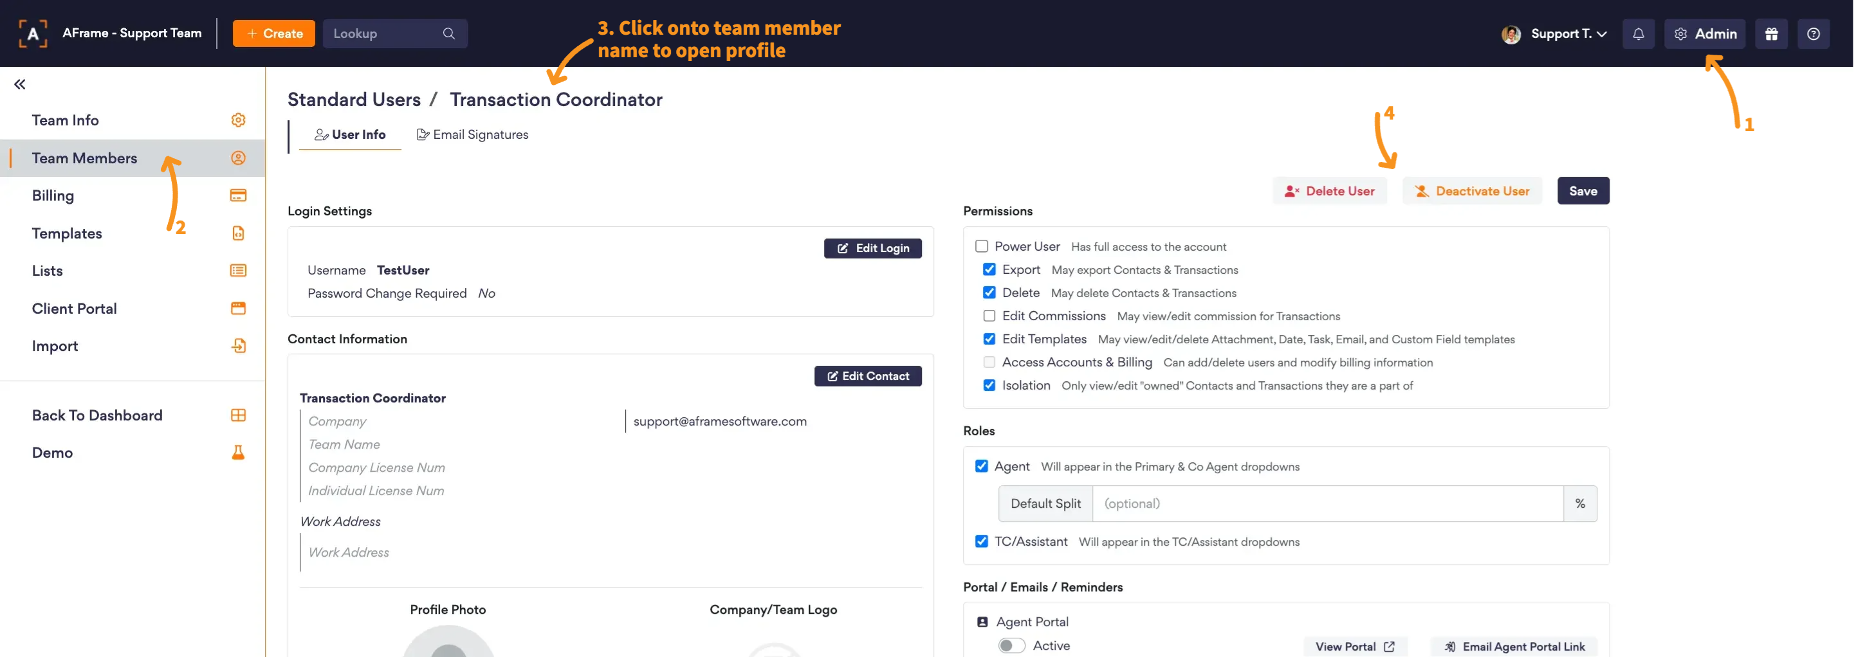Uncheck the Export permission
Image resolution: width=1856 pixels, height=657 pixels.
989,269
